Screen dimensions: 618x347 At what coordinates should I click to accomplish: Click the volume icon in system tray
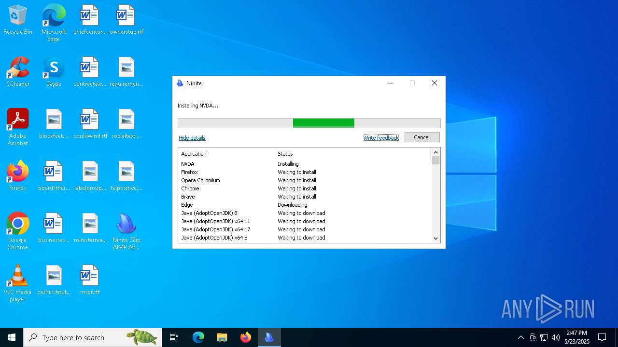coord(556,337)
